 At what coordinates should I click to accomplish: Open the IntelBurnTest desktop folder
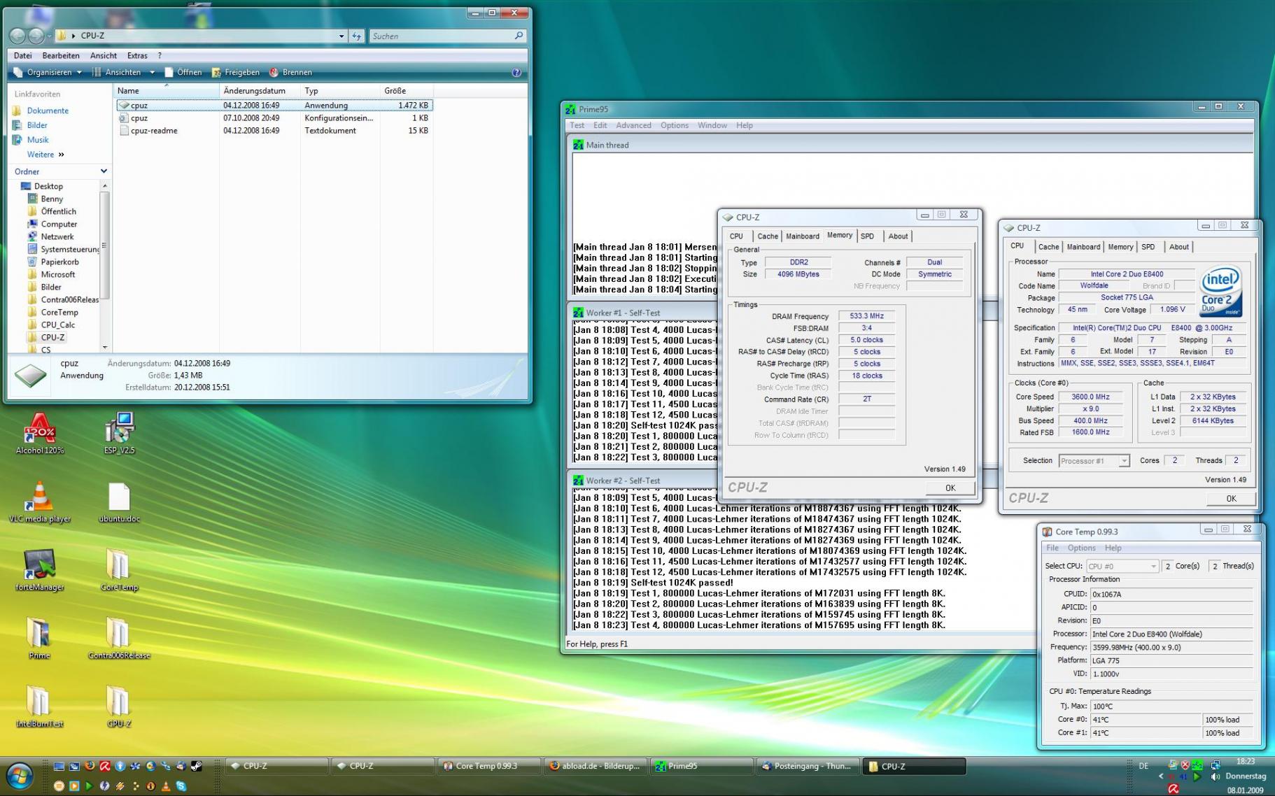pyautogui.click(x=39, y=701)
